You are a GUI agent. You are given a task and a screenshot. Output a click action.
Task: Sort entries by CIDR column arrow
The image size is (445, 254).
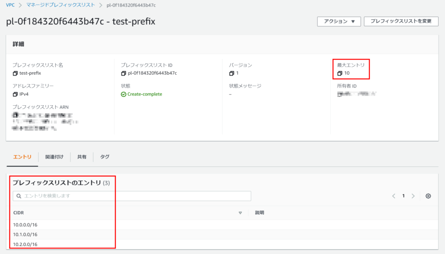(240, 213)
